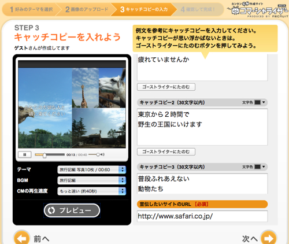This screenshot has width=289, height=244.
Task: Click the コマーシャライザー logo
Action: pos(258,10)
